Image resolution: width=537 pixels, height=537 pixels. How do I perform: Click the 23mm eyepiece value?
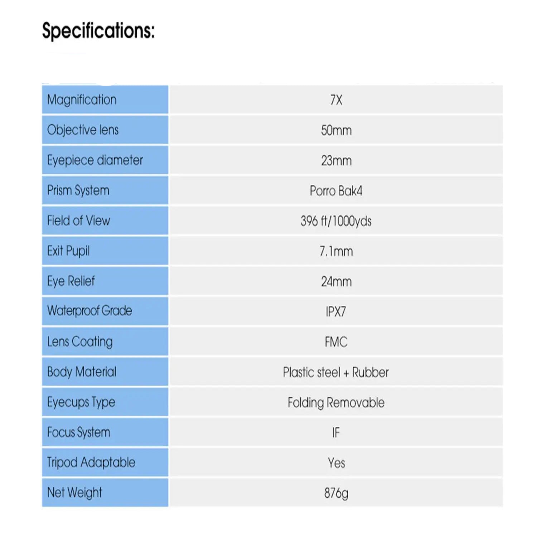(x=336, y=161)
